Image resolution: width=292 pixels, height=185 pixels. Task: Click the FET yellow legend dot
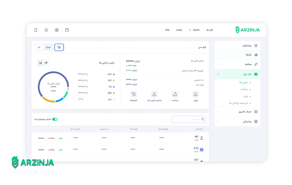[x=114, y=80]
